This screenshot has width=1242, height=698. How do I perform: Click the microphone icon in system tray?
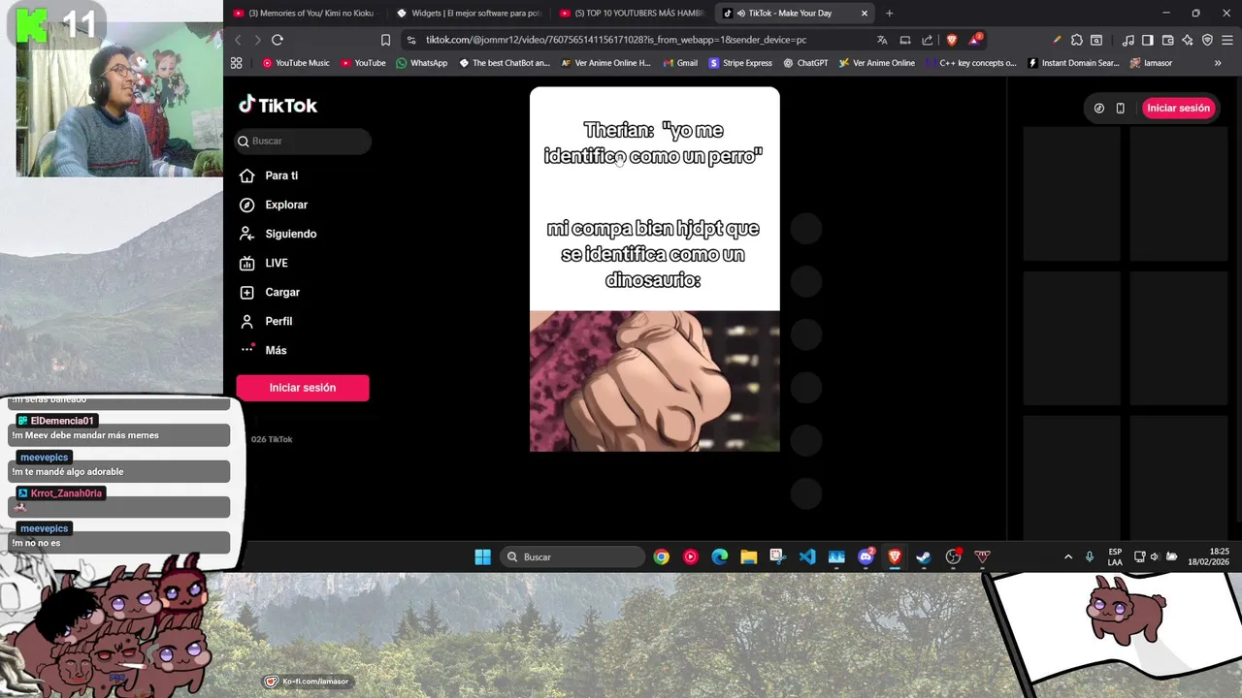[1090, 556]
